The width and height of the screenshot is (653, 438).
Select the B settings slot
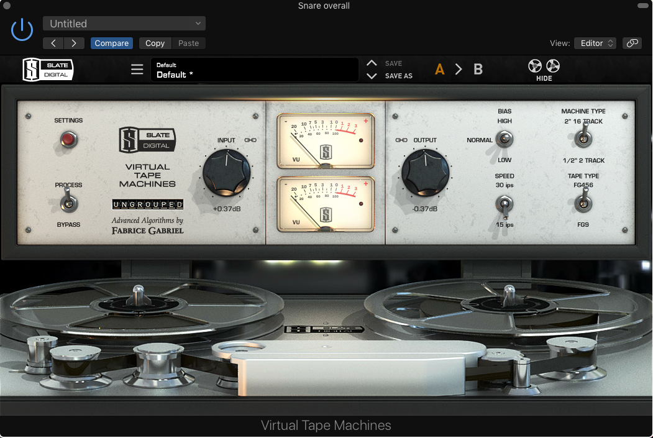coord(478,70)
